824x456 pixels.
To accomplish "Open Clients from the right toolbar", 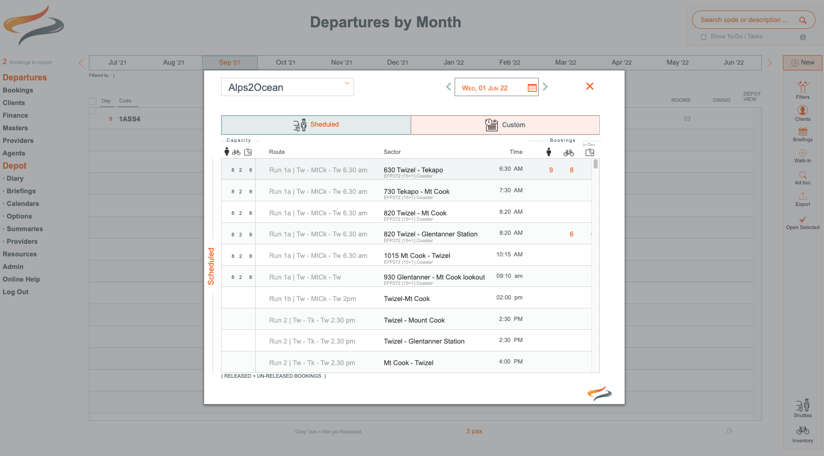I will (802, 110).
